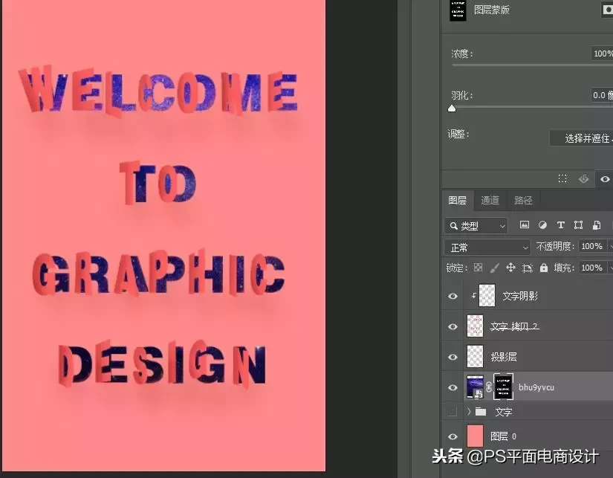Hide the 投影层 layer
The width and height of the screenshot is (613, 478).
point(453,357)
